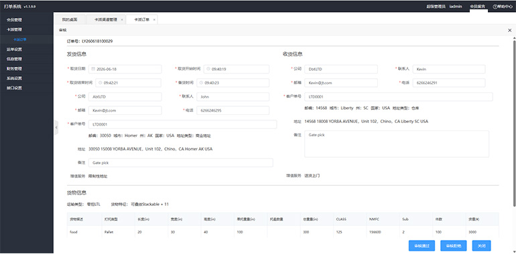The image size is (516, 254).
Task: Click the receiver contact field Kevin
Action: 449,70
